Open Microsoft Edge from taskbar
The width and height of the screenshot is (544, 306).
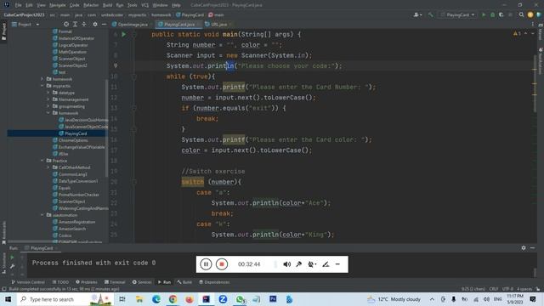tap(156, 299)
